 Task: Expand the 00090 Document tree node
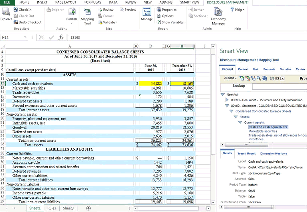(x=227, y=100)
